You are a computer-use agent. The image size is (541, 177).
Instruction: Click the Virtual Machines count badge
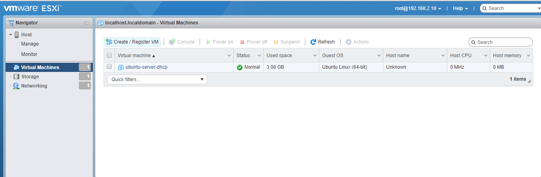[85, 68]
